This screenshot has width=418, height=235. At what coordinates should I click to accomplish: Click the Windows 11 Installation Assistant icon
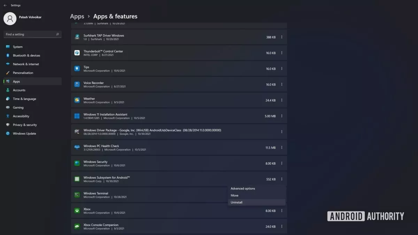[x=77, y=116]
